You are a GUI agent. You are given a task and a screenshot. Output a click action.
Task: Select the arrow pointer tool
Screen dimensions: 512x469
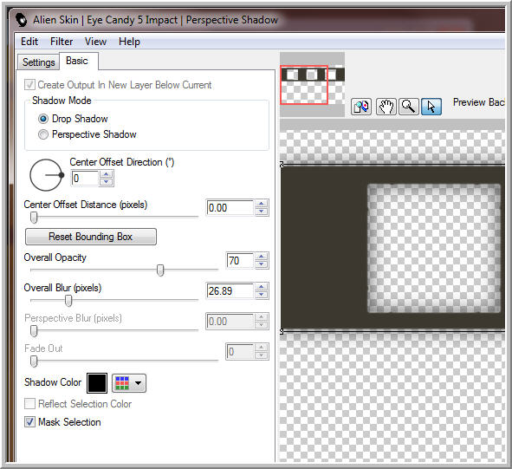tap(431, 107)
